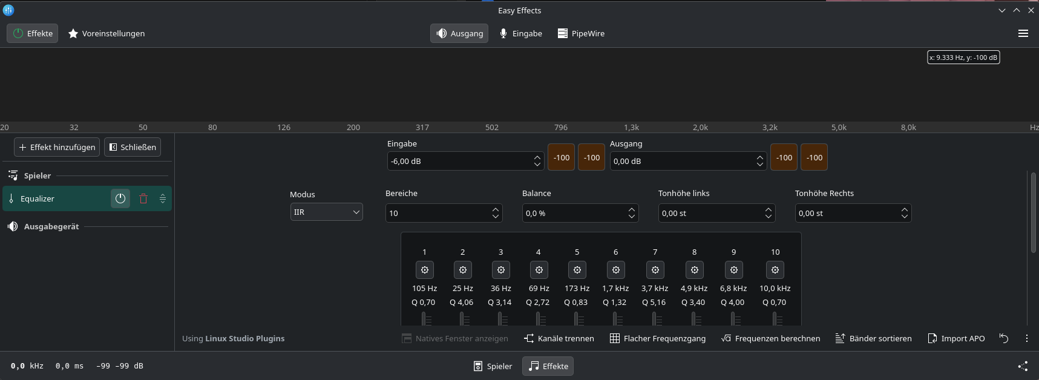Reset equalizer settings with undo arrow icon
Screen dimensions: 1039x380
click(1004, 338)
